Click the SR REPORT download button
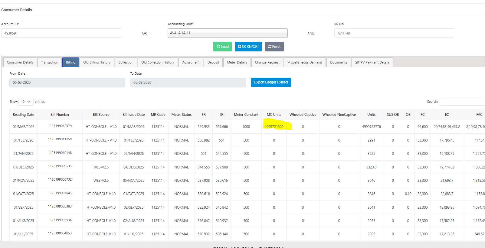The width and height of the screenshot is (485, 248). tap(248, 47)
